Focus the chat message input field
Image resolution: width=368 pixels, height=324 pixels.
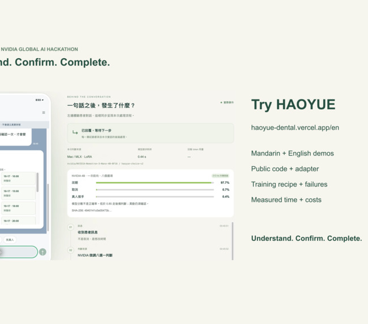(18, 252)
